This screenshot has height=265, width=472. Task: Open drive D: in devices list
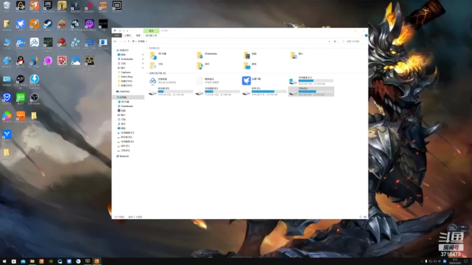171,91
